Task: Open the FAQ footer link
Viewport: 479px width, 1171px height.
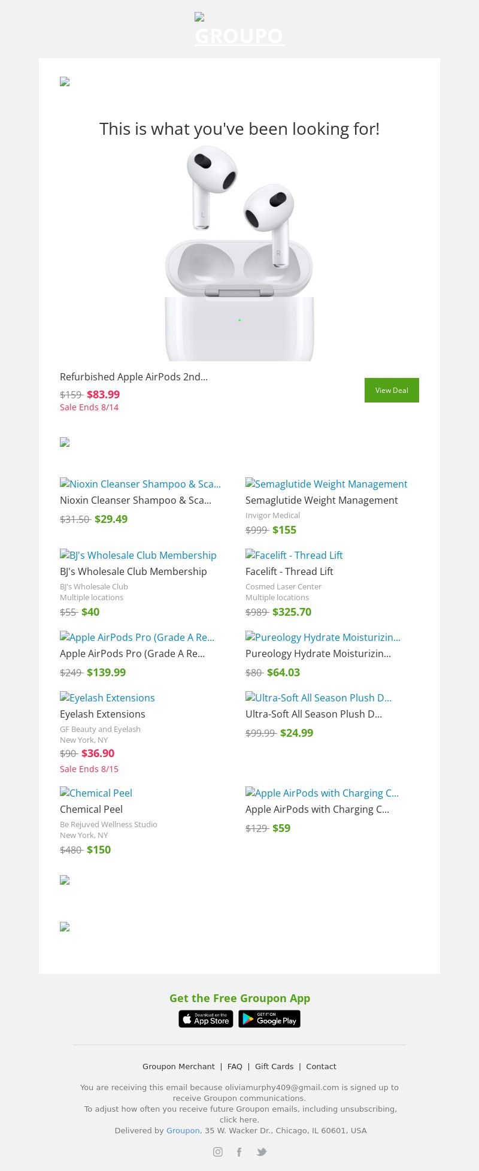Action: (x=235, y=1066)
